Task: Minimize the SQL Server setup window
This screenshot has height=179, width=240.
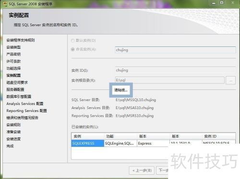Action: 214,3
